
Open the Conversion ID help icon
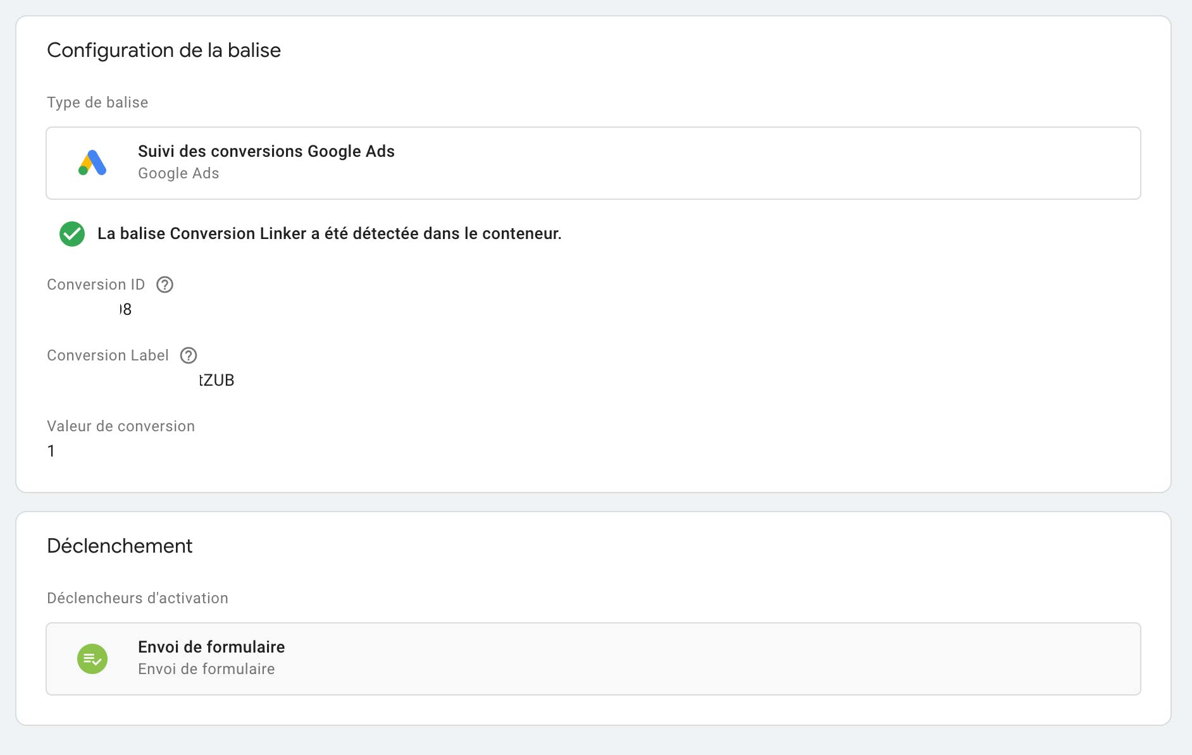[165, 285]
